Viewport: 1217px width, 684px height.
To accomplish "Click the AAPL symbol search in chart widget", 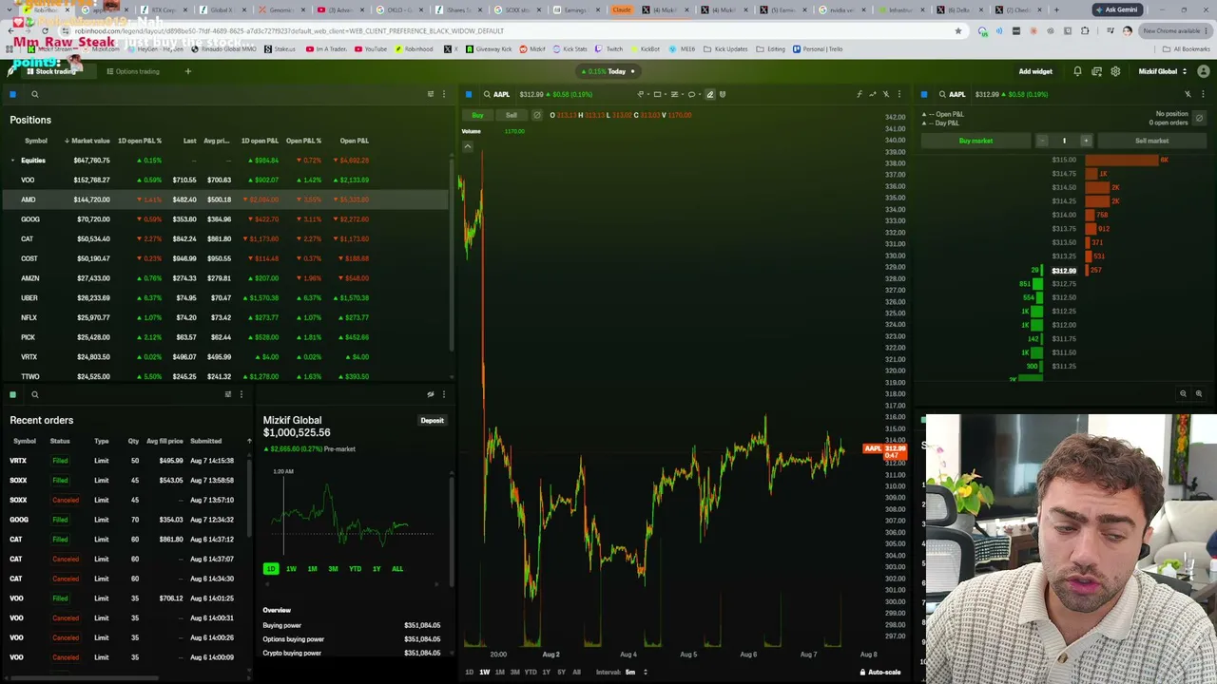I will [x=495, y=94].
